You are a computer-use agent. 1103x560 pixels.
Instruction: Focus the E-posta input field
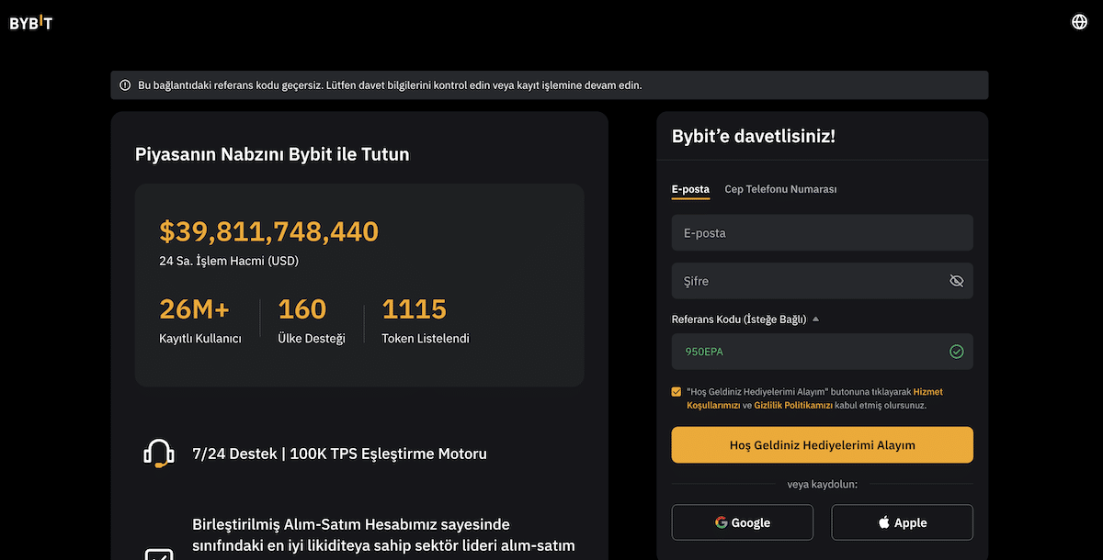(822, 233)
